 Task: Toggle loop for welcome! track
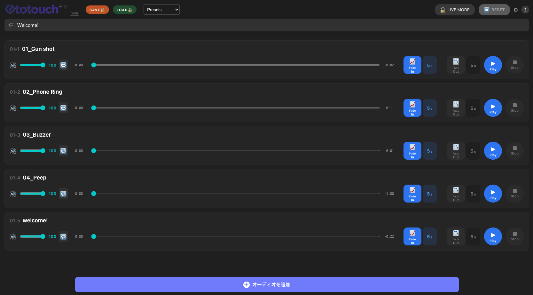[63, 236]
